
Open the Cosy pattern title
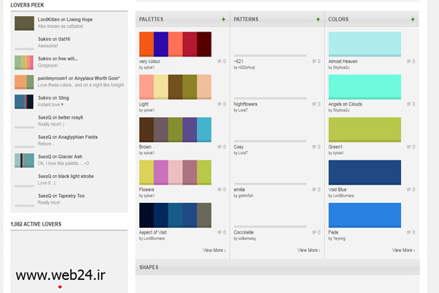[x=239, y=147]
